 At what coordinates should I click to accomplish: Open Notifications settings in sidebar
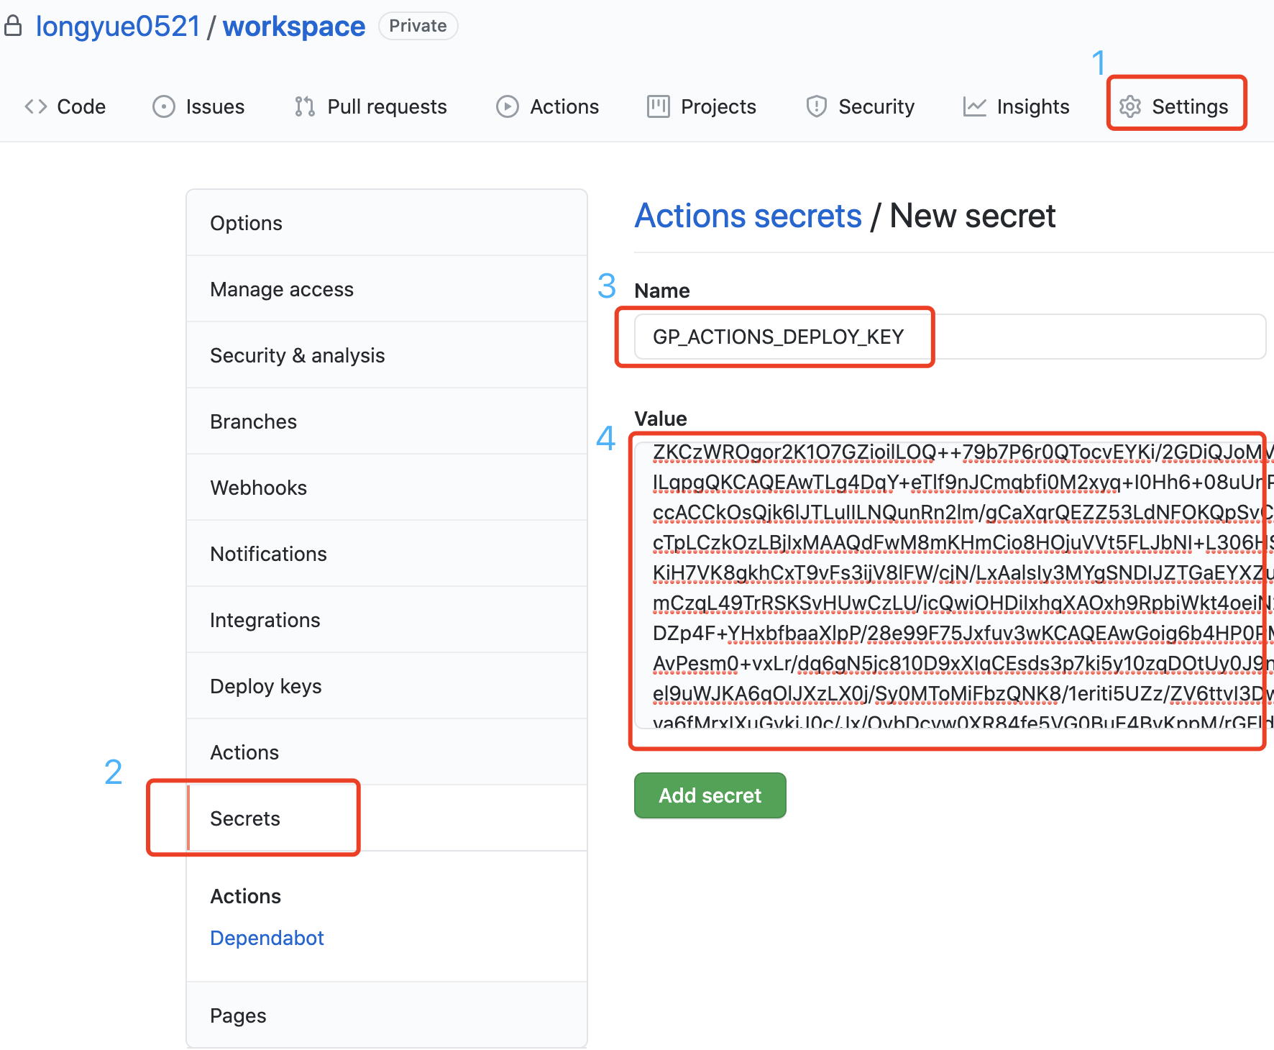(387, 554)
